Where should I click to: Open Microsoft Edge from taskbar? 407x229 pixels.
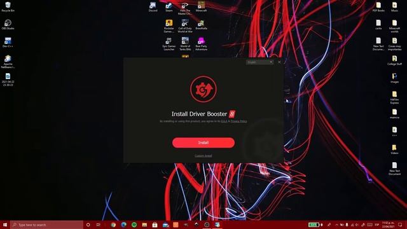[x=123, y=225]
